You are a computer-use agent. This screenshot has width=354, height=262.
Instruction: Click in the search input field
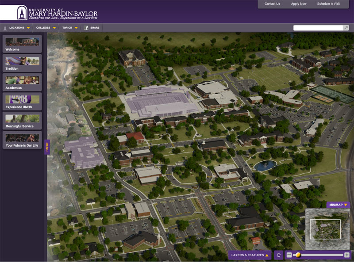(318, 28)
